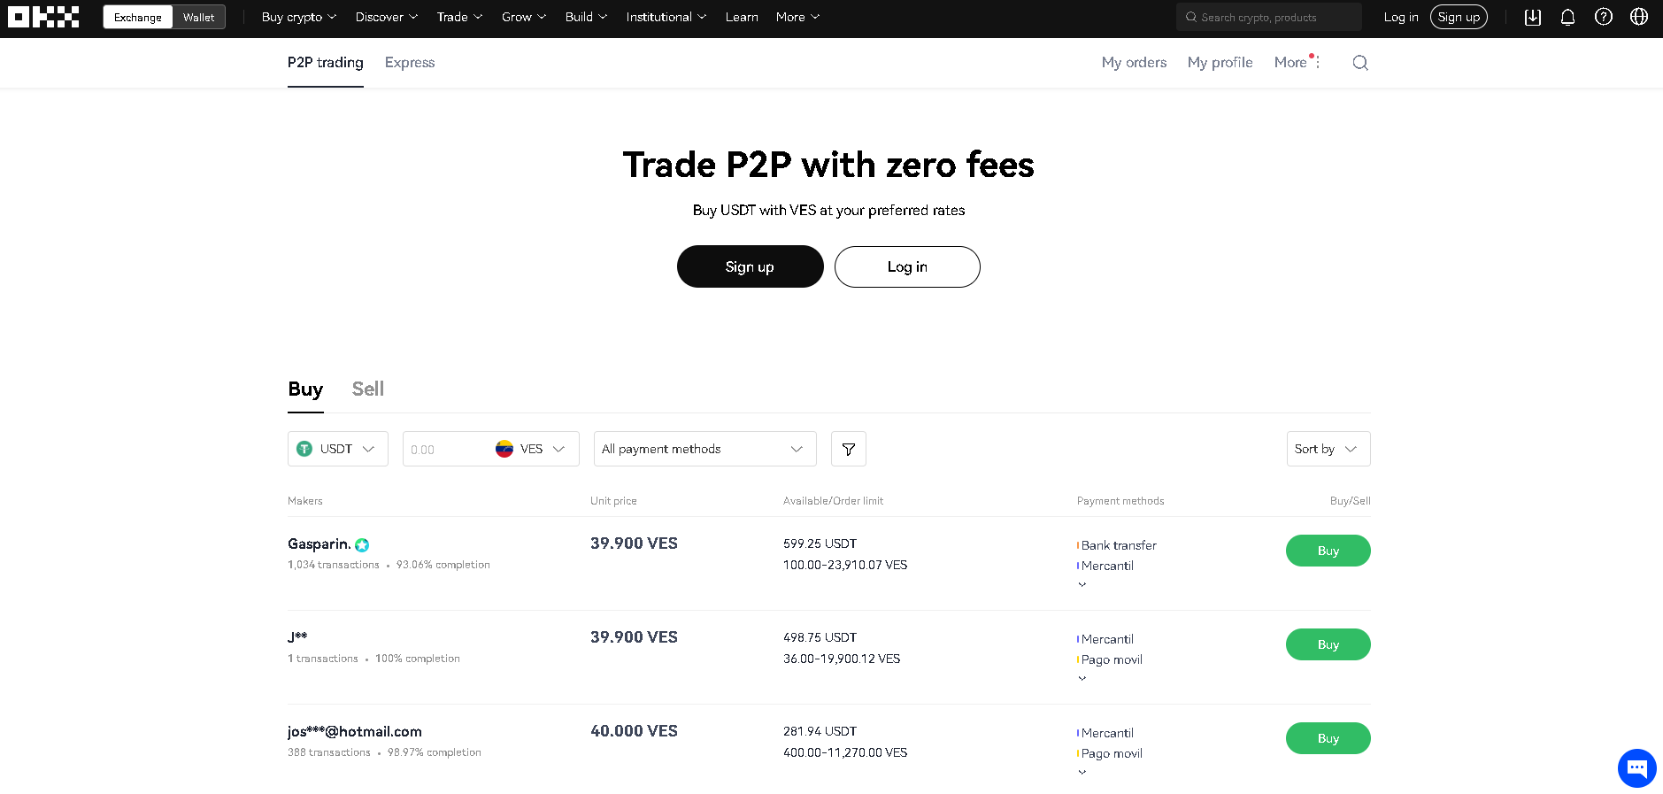1663x794 pixels.
Task: Buy from jos***@hotmail.com
Action: (1328, 738)
